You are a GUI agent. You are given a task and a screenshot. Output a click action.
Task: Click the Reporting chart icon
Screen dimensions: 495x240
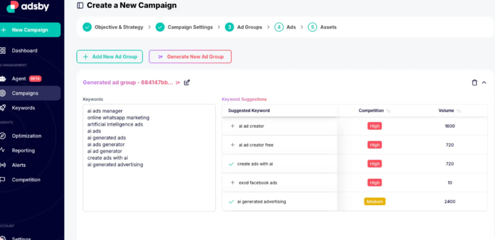[x=2, y=150]
